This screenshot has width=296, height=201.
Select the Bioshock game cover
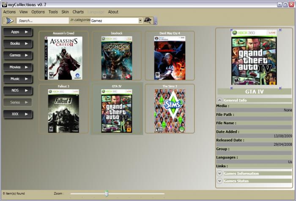point(117,58)
